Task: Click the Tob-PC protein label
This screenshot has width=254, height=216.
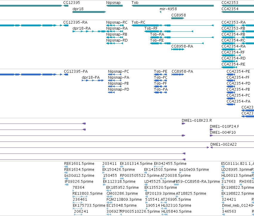Action: coord(161,77)
